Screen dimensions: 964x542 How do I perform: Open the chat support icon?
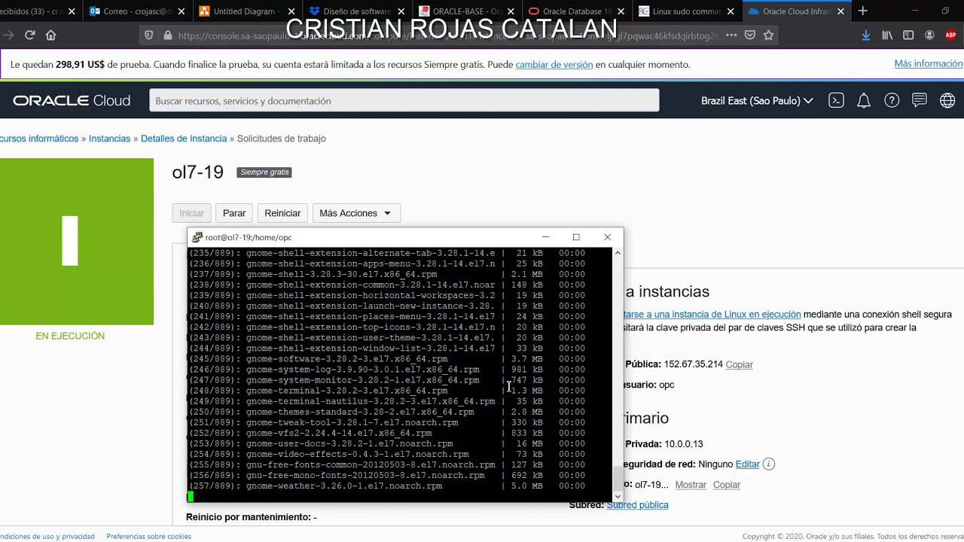tap(919, 100)
